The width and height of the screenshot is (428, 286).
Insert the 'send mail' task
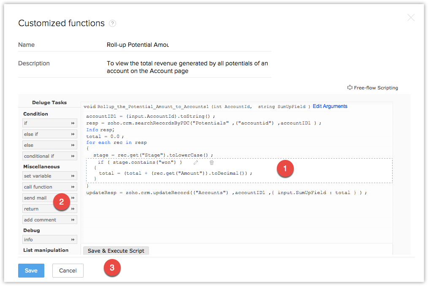50,197
